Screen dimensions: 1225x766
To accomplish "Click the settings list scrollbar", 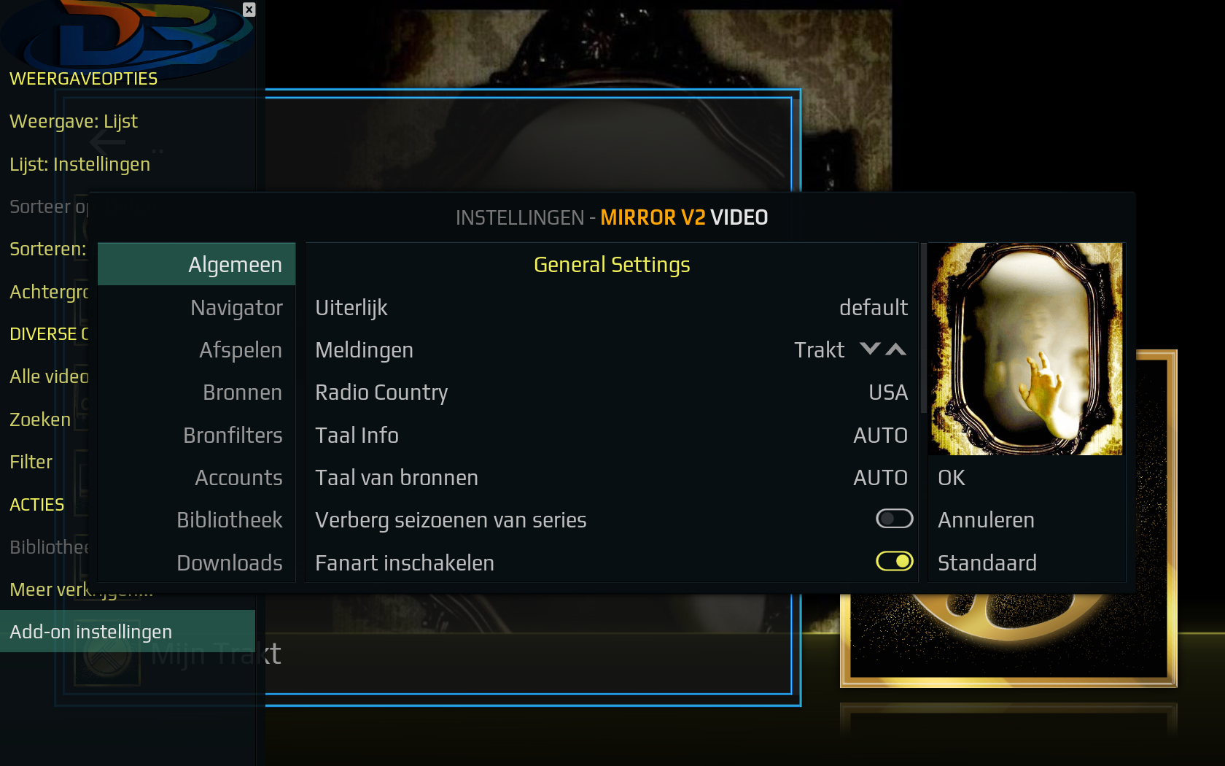I will pos(924,328).
